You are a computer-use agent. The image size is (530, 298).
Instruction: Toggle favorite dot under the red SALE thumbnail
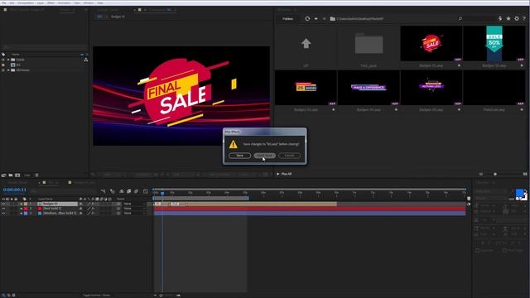click(x=459, y=65)
